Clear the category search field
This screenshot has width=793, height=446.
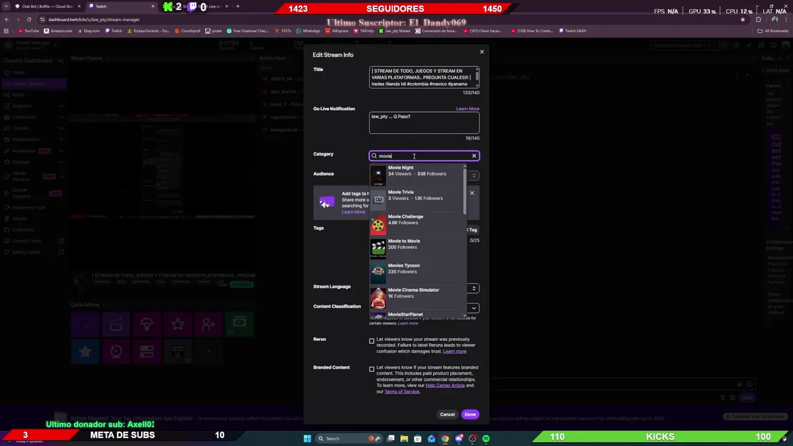point(474,156)
